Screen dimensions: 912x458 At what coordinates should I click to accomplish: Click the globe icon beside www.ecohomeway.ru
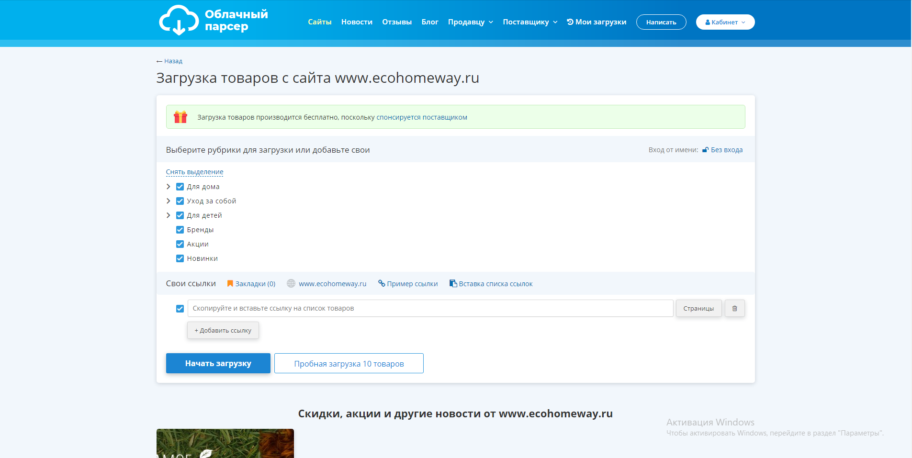(291, 283)
